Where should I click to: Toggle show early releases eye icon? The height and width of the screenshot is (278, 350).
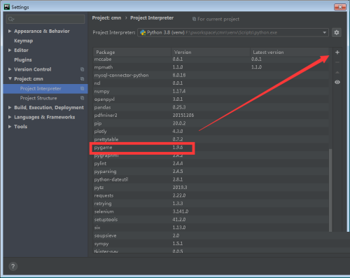point(337,82)
